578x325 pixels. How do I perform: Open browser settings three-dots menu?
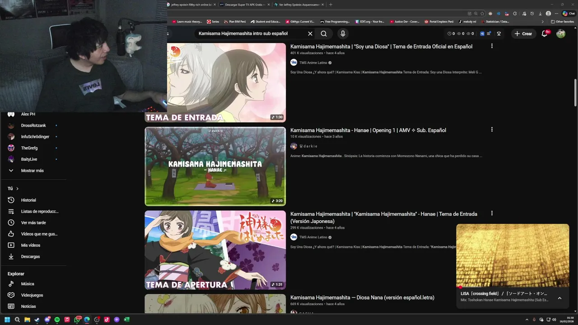click(556, 14)
